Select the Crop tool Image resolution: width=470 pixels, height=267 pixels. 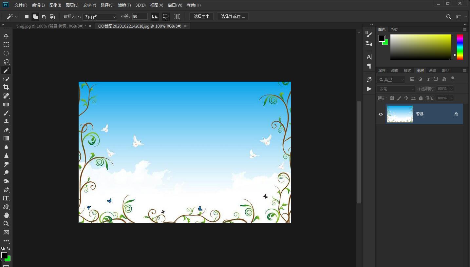[6, 87]
